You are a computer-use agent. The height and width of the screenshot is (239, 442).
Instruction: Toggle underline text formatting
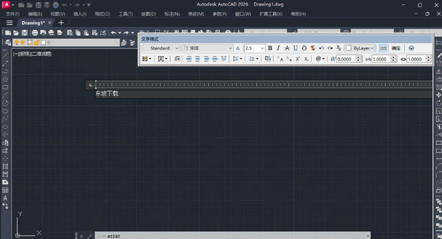click(x=296, y=48)
